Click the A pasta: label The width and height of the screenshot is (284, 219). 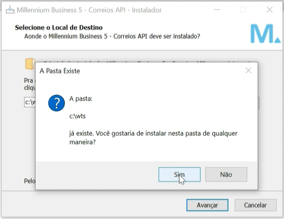(x=81, y=99)
